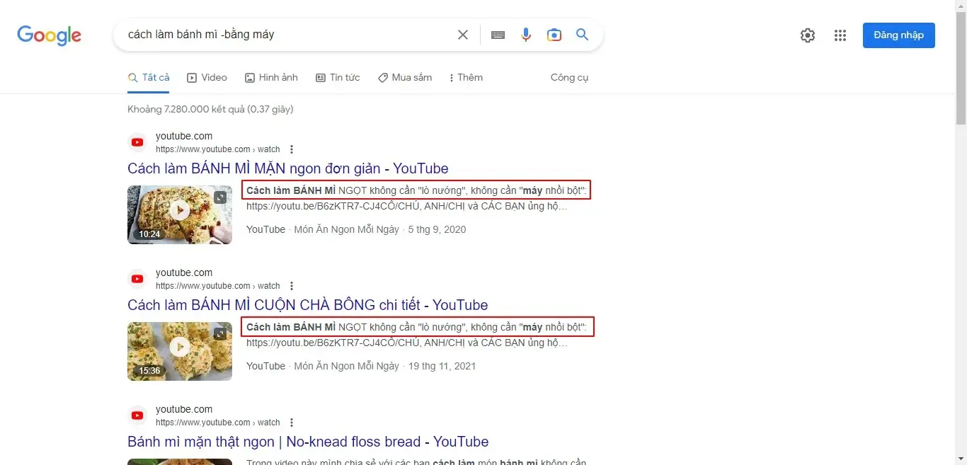Open Công cụ to show search filters
Screen dimensions: 967x465
pos(569,77)
